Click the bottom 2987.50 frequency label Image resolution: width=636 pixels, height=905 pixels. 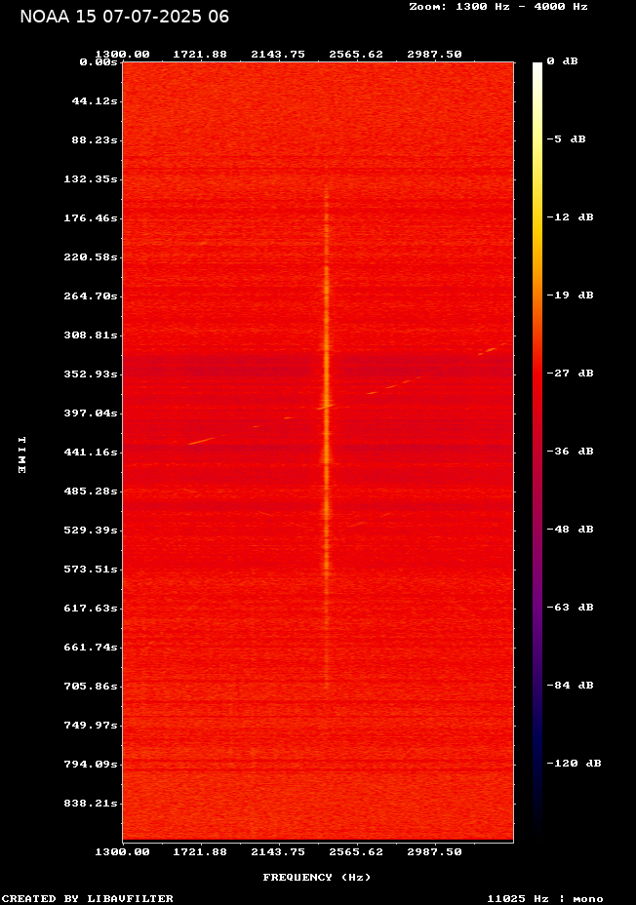click(434, 851)
